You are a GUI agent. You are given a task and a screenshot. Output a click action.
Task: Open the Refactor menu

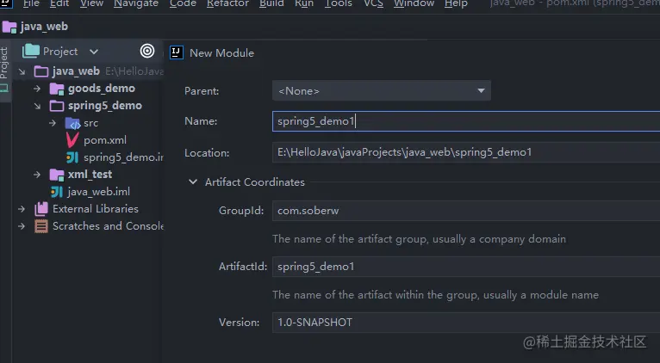click(227, 3)
